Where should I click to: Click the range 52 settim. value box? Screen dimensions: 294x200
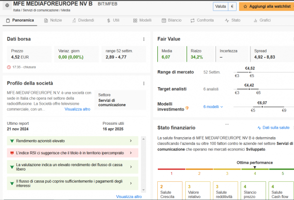(124, 54)
